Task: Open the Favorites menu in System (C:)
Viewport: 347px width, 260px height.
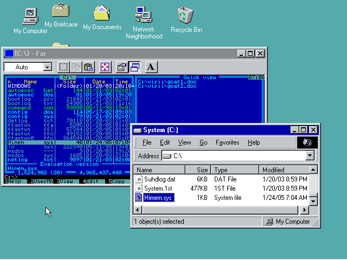Action: [x=228, y=142]
